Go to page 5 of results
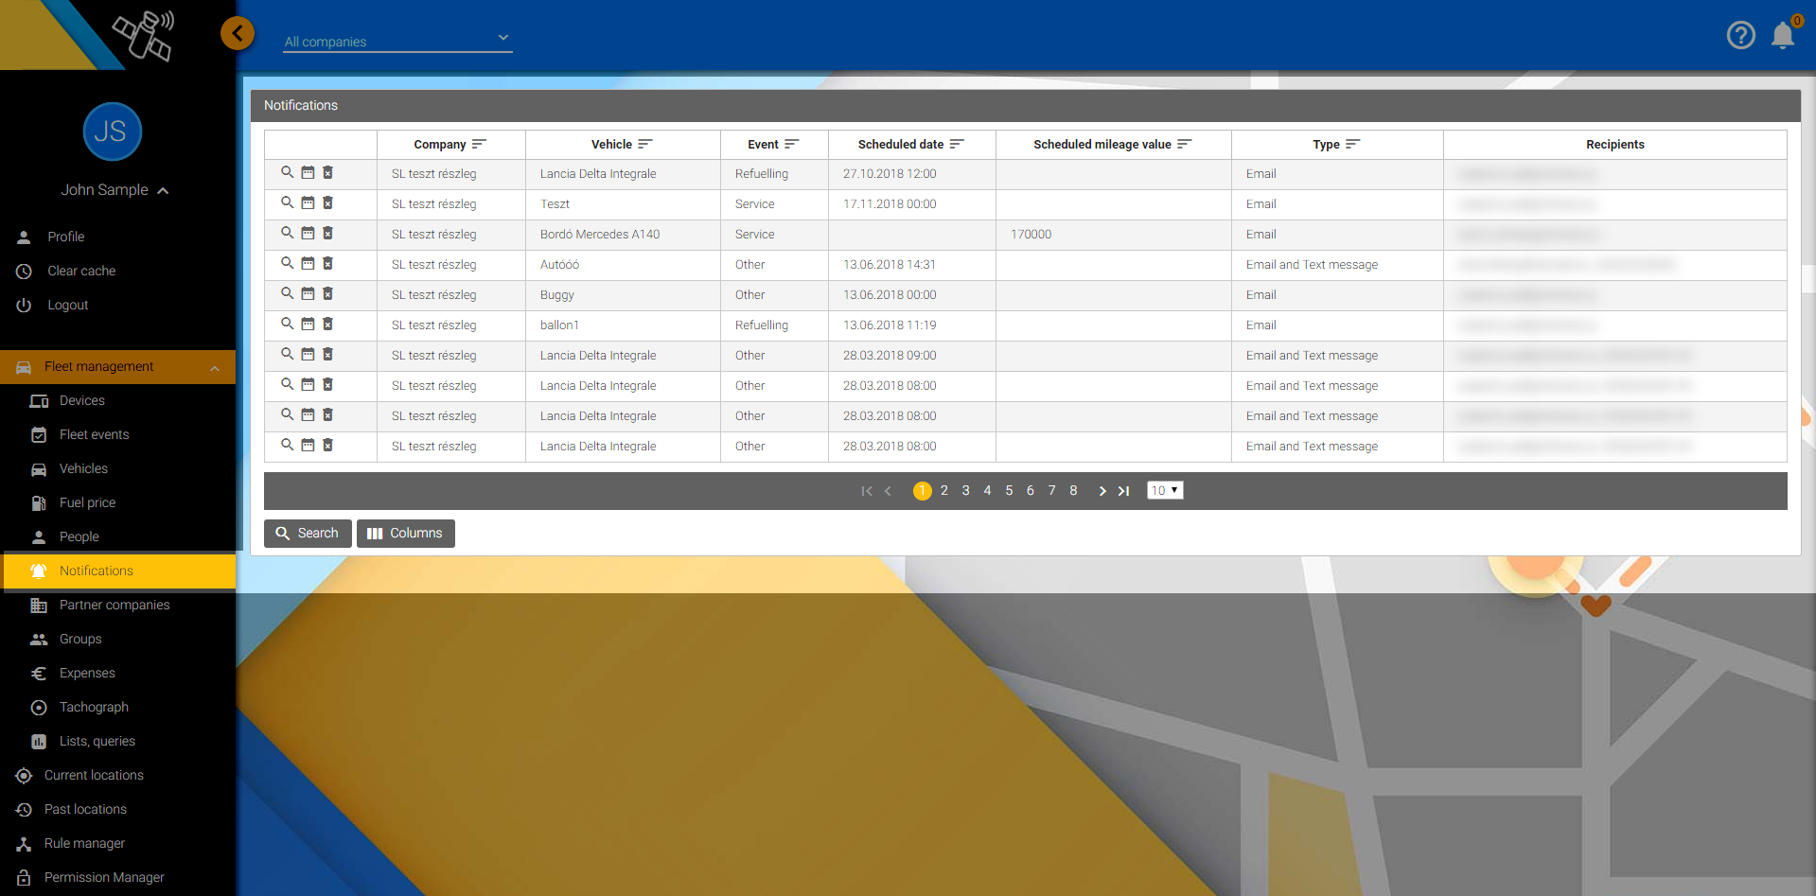Image resolution: width=1816 pixels, height=896 pixels. click(1009, 490)
